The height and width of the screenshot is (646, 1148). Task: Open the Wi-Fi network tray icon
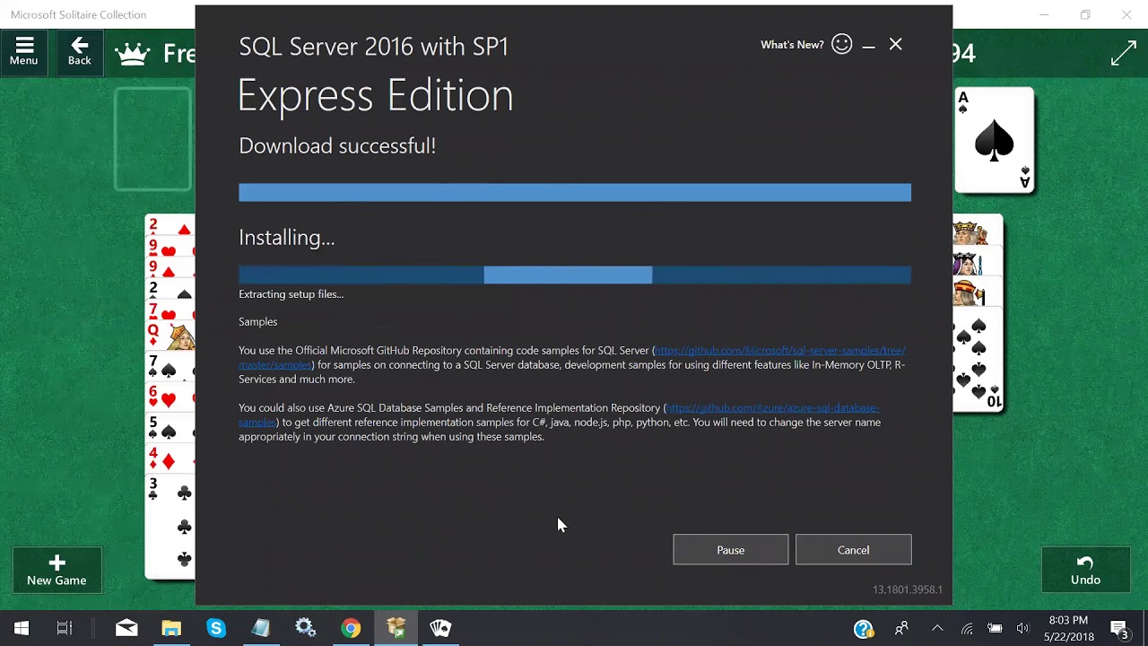967,628
